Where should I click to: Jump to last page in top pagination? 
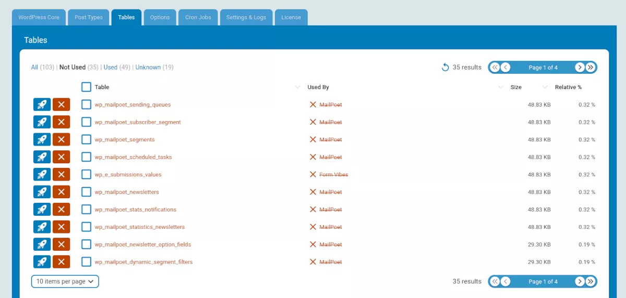click(591, 67)
